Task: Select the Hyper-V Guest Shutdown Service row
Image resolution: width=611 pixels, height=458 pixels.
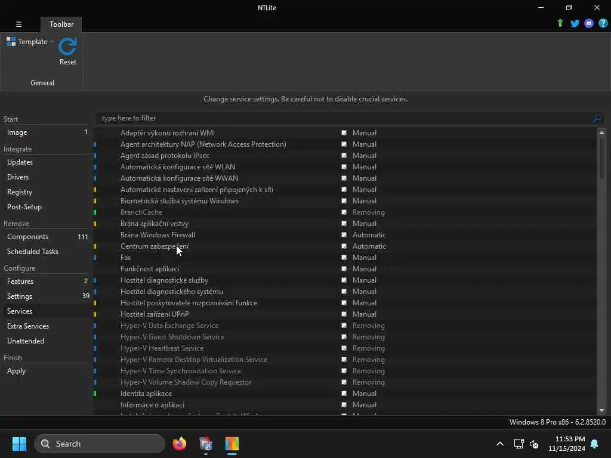Action: pyautogui.click(x=345, y=337)
